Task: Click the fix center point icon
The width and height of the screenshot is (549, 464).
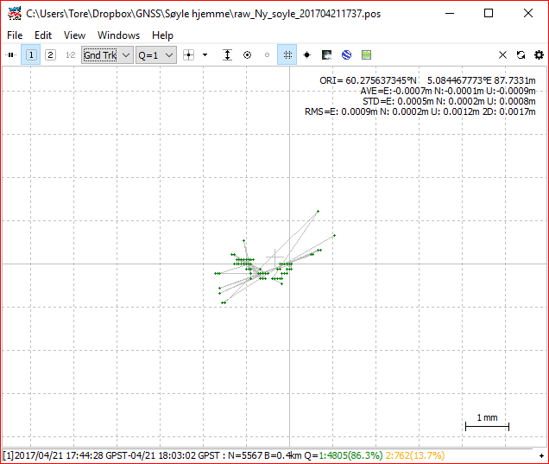Action: click(307, 55)
